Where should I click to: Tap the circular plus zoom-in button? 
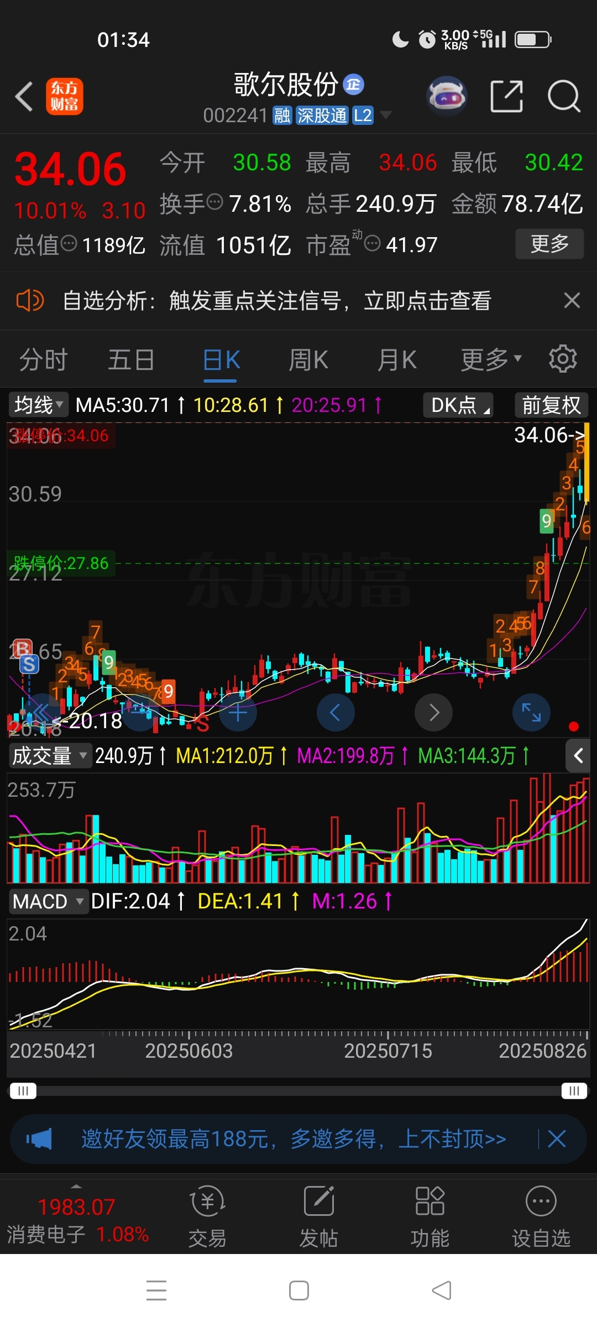238,713
